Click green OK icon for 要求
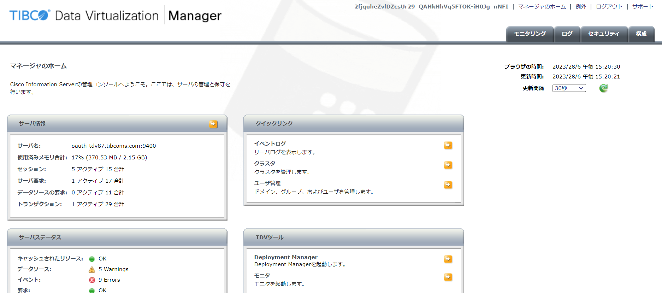The width and height of the screenshot is (662, 293). click(92, 291)
